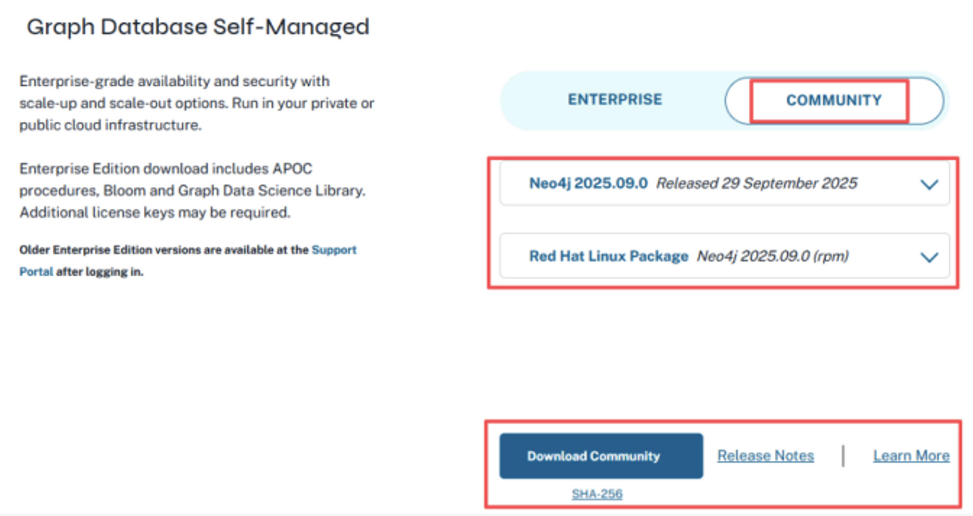Click the Graph Database Self-Managed heading

[198, 27]
